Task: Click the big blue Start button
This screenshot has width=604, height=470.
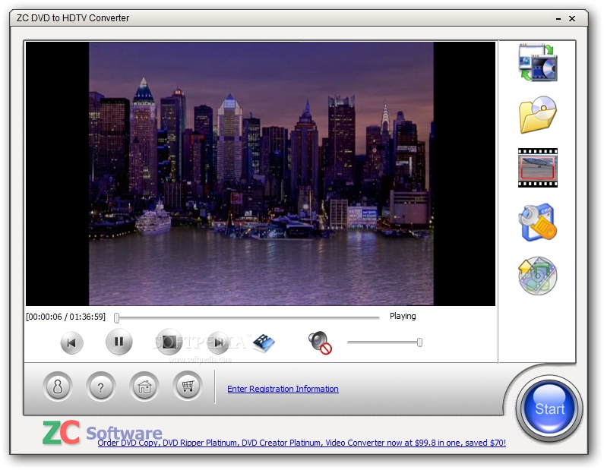Action: (549, 408)
